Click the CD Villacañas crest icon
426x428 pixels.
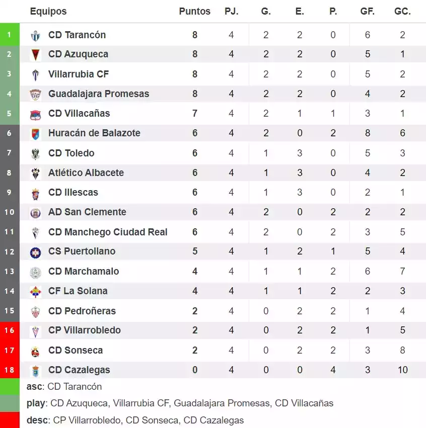pyautogui.click(x=35, y=114)
